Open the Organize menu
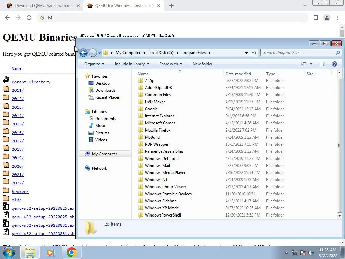The image size is (345, 259). [94, 64]
